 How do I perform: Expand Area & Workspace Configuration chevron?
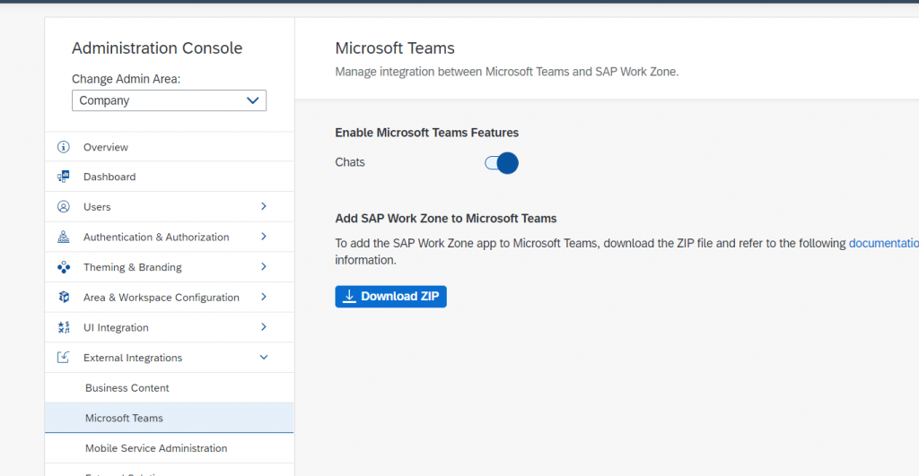pos(264,297)
